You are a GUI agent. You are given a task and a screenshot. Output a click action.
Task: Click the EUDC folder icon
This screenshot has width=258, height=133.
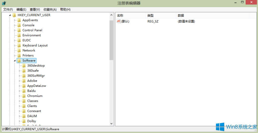click(19, 40)
